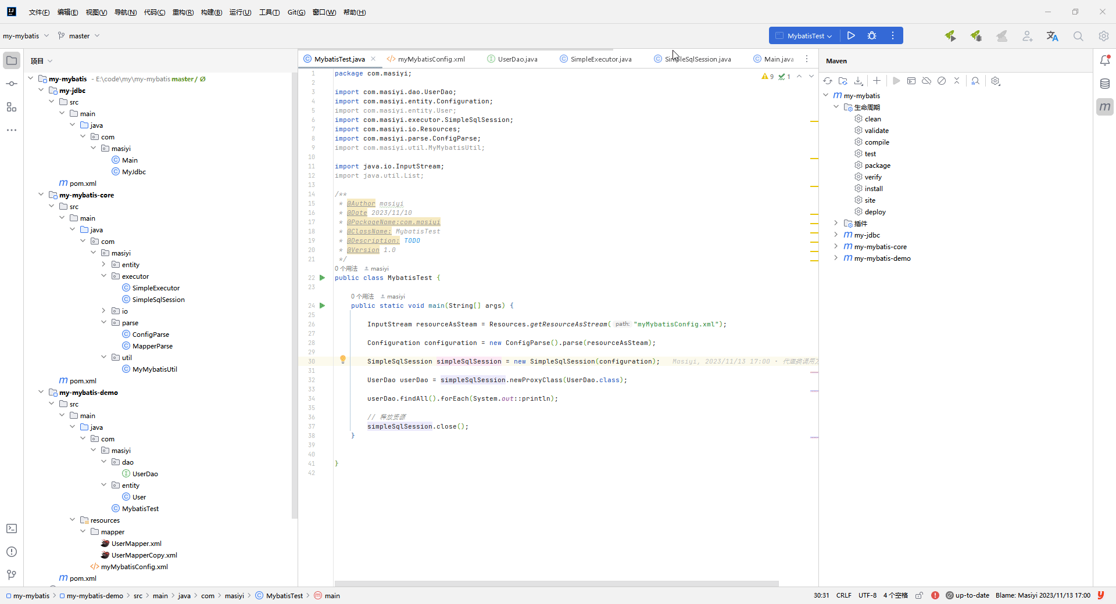Open the Commit tool window
Viewport: 1116px width, 604px height.
pos(12,84)
